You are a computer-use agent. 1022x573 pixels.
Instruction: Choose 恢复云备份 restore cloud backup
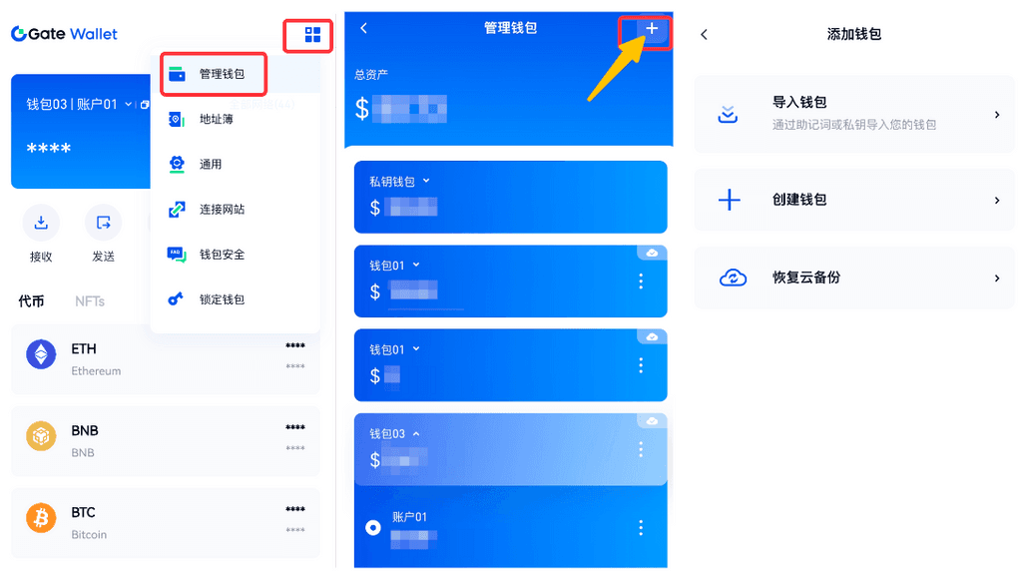point(854,278)
